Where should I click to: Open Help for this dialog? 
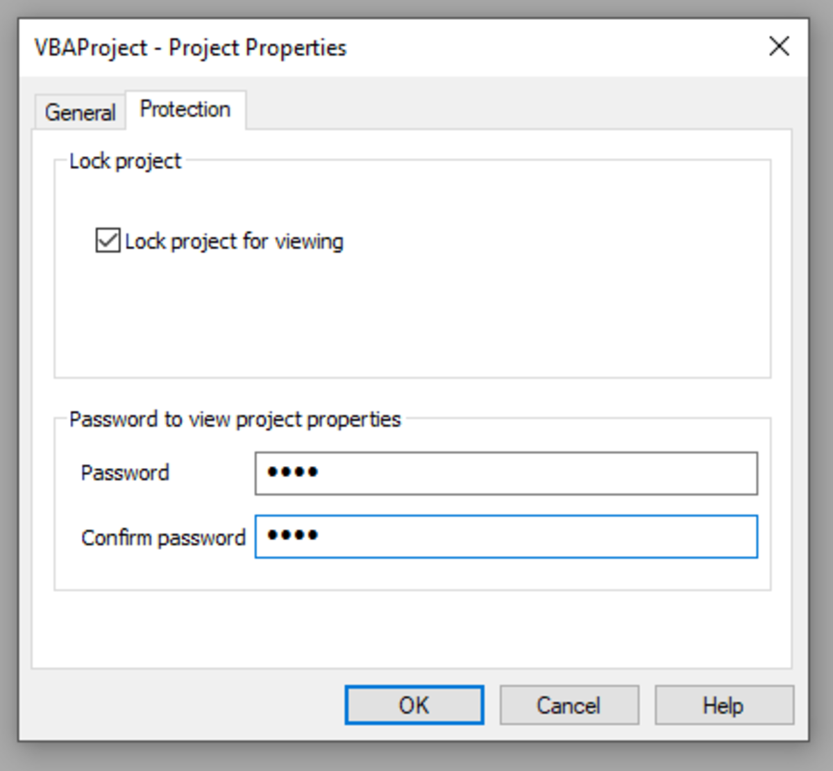click(x=723, y=705)
